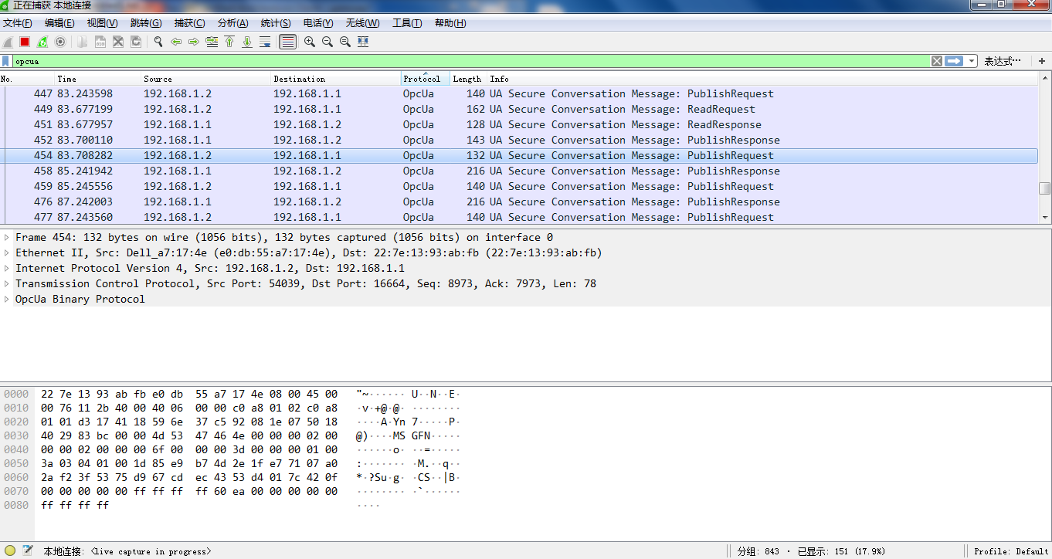The height and width of the screenshot is (559, 1052).
Task: Toggle auto-scroll during live capture
Action: [x=265, y=42]
